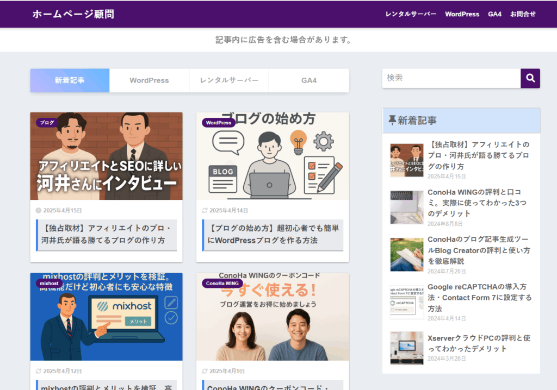The height and width of the screenshot is (390, 557).
Task: Click the refresh icon next to 2025年4月12日
Action: tap(39, 371)
